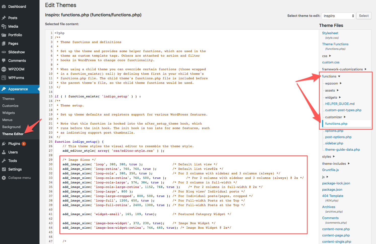Click the Collapse menu arrow icon
Image resolution: width=376 pixels, height=244 pixels.
pyautogui.click(x=4, y=178)
